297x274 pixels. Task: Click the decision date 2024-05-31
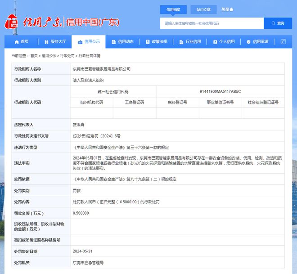tap(83, 251)
